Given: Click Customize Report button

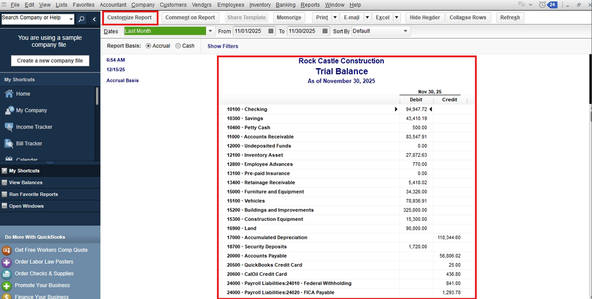Looking at the screenshot, I should click(130, 17).
